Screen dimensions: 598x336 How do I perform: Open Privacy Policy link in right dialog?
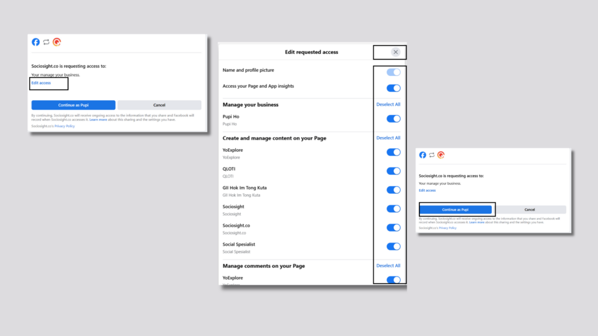[x=447, y=228]
